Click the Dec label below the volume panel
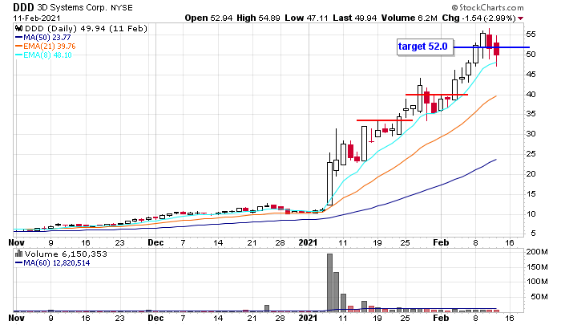The image size is (561, 325). point(155,319)
